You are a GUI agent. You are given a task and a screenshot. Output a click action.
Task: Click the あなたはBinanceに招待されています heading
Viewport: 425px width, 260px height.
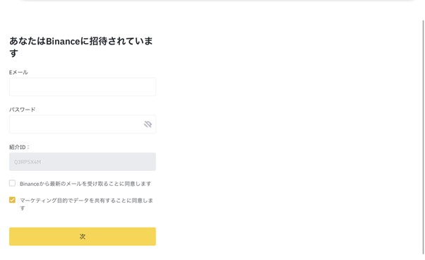[x=81, y=47]
